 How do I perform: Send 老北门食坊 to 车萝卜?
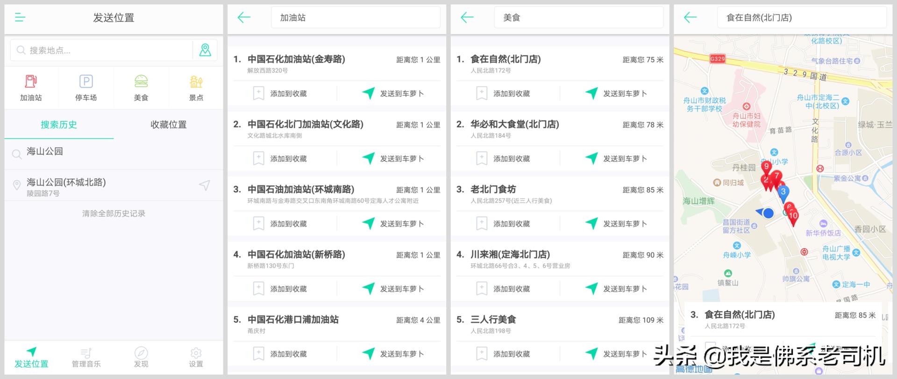pos(616,224)
